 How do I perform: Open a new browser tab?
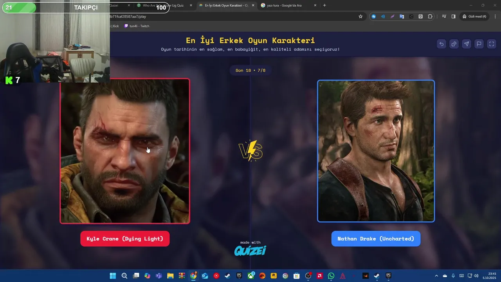click(x=324, y=5)
